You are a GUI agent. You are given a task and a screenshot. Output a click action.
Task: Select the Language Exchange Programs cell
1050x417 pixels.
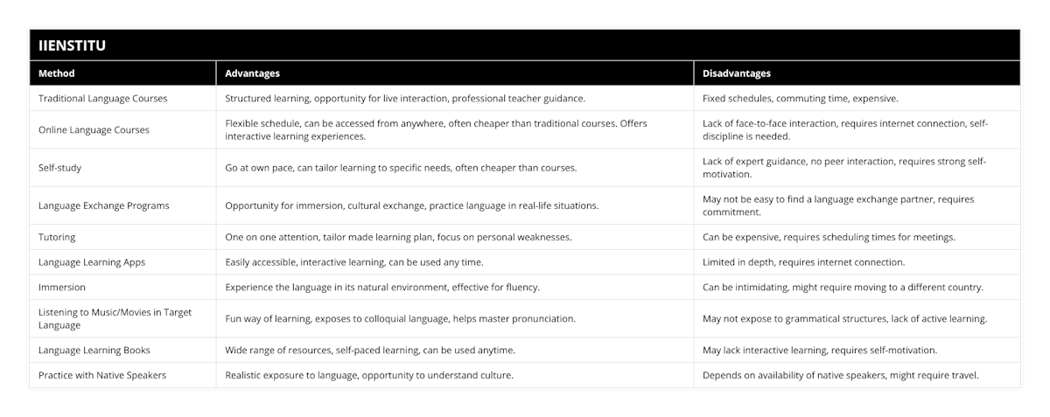pos(104,205)
